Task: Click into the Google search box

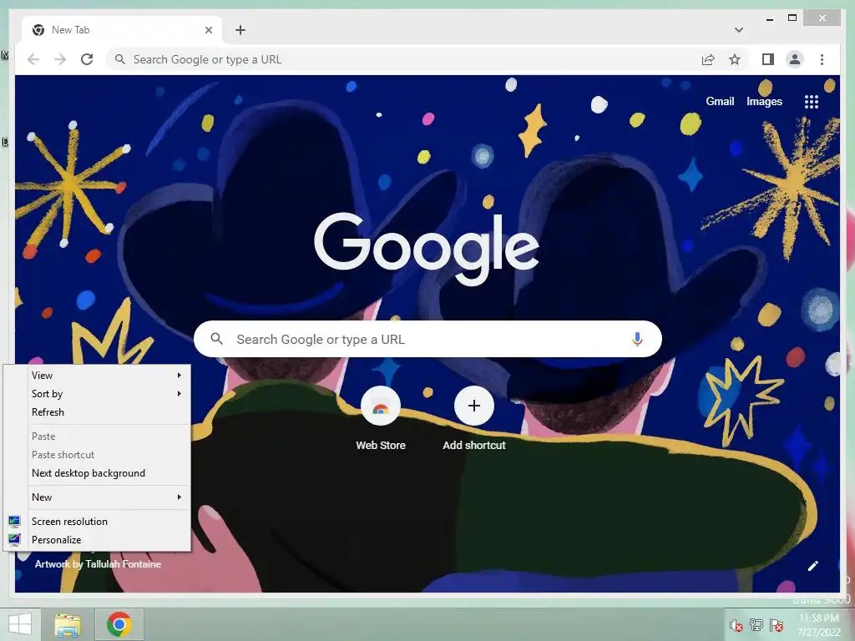Action: 427,339
